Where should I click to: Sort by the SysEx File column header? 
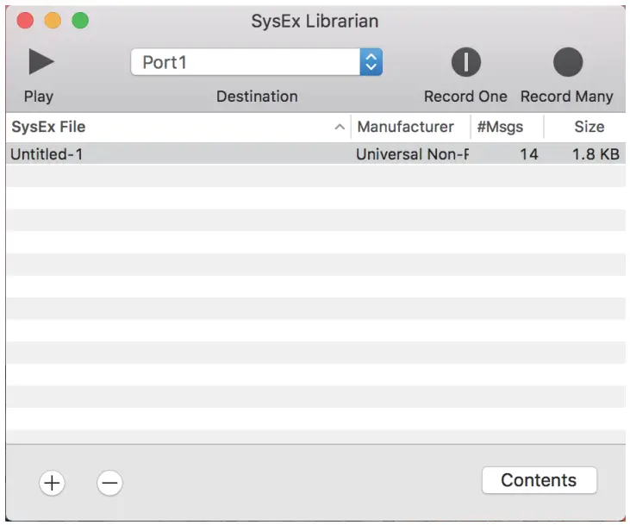coord(48,127)
